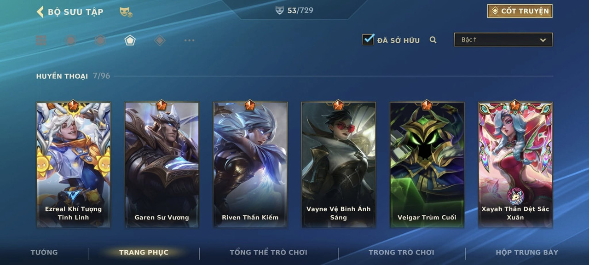Viewport: 589px width, 265px height.
Task: Expand the sort dropdown chevron arrow
Action: [x=543, y=40]
